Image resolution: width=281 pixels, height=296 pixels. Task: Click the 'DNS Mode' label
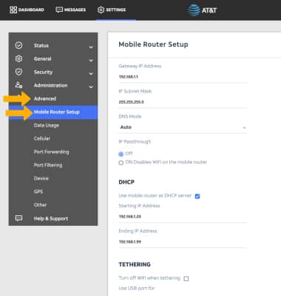pos(130,116)
